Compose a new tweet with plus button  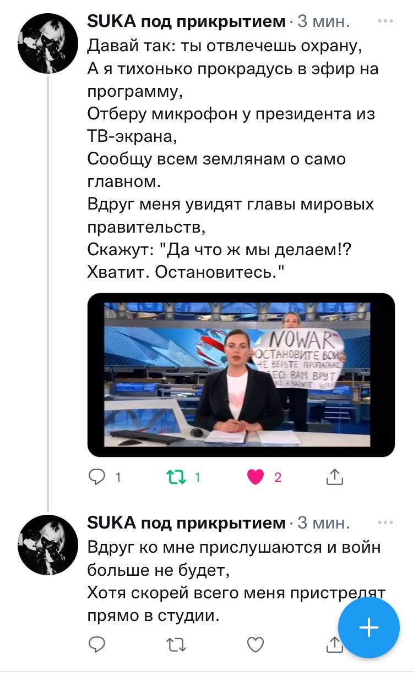[368, 628]
